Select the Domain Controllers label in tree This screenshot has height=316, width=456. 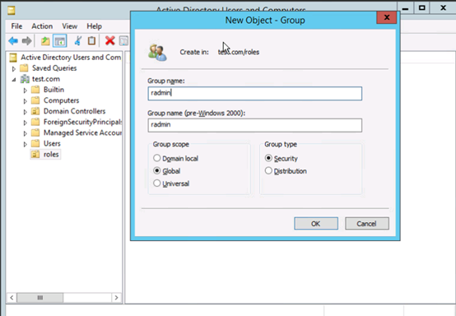(74, 111)
